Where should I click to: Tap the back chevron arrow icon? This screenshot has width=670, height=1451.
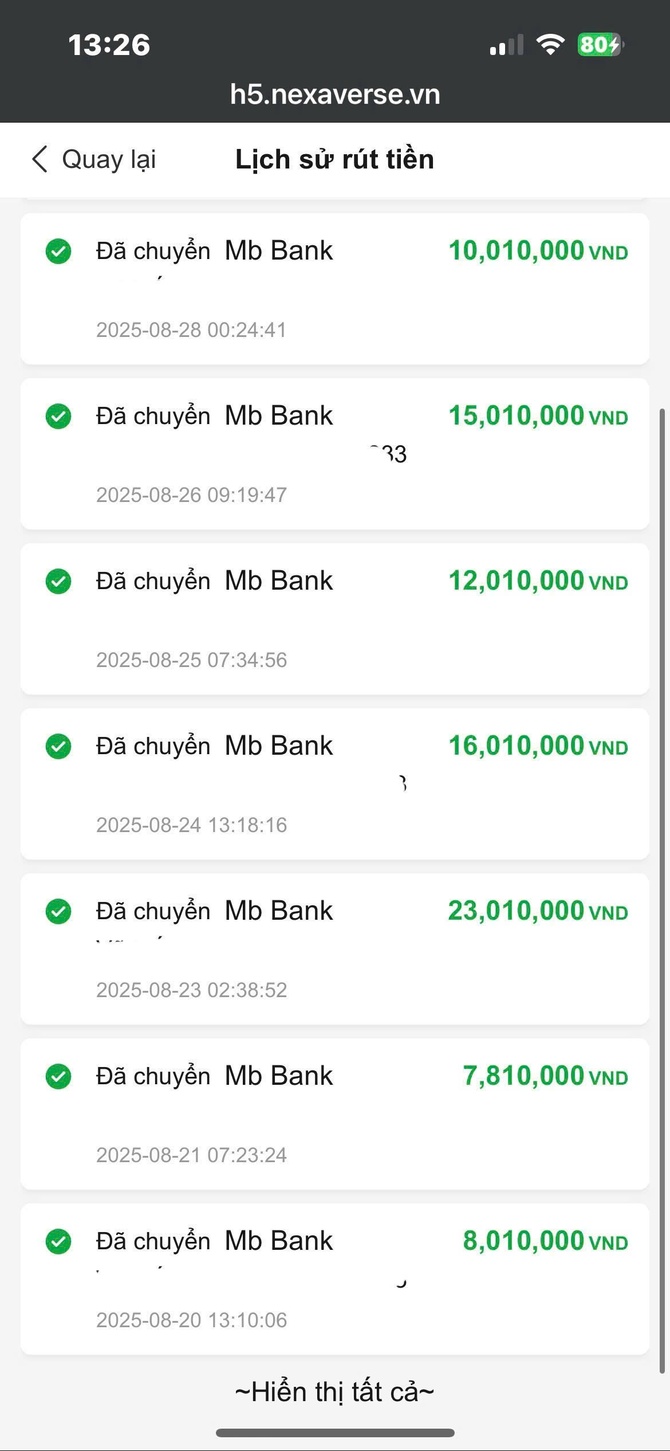pos(40,159)
